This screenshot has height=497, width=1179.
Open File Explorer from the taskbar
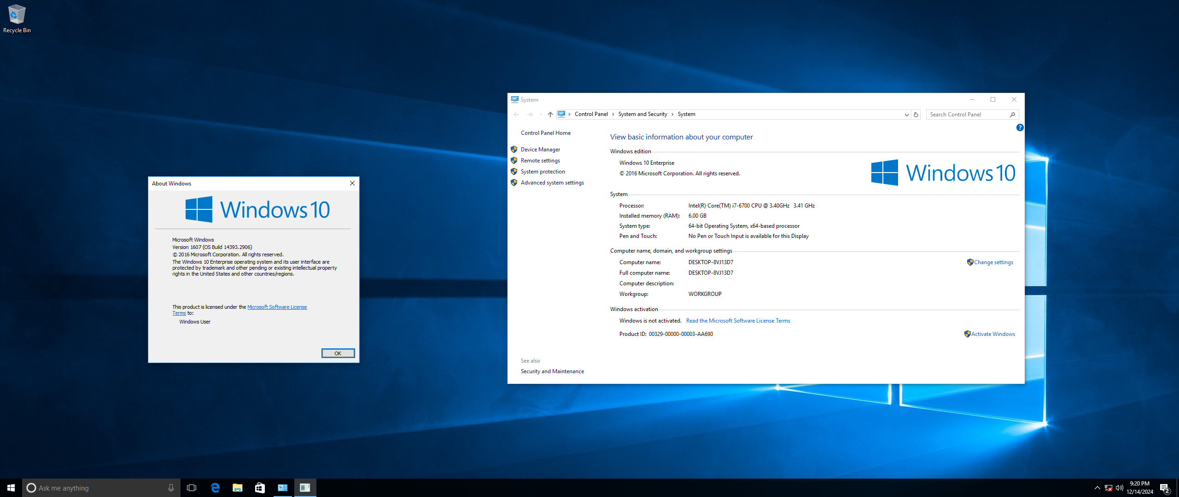[237, 488]
